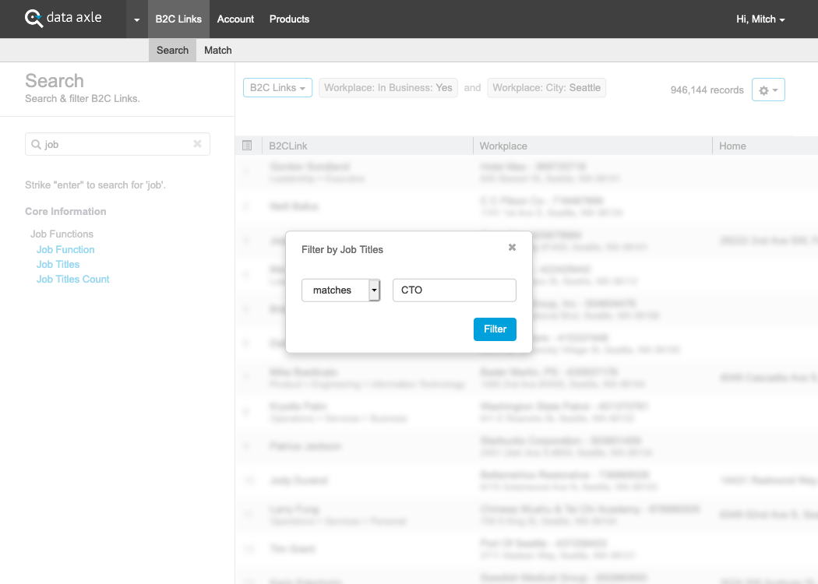Go to the Account menu
818x584 pixels.
click(x=235, y=19)
